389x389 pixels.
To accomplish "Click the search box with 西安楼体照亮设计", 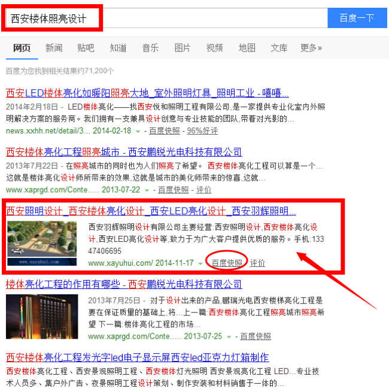I will pos(166,18).
